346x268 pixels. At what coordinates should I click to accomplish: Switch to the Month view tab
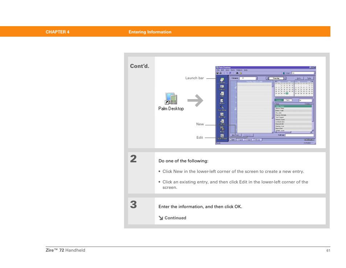pos(250,140)
